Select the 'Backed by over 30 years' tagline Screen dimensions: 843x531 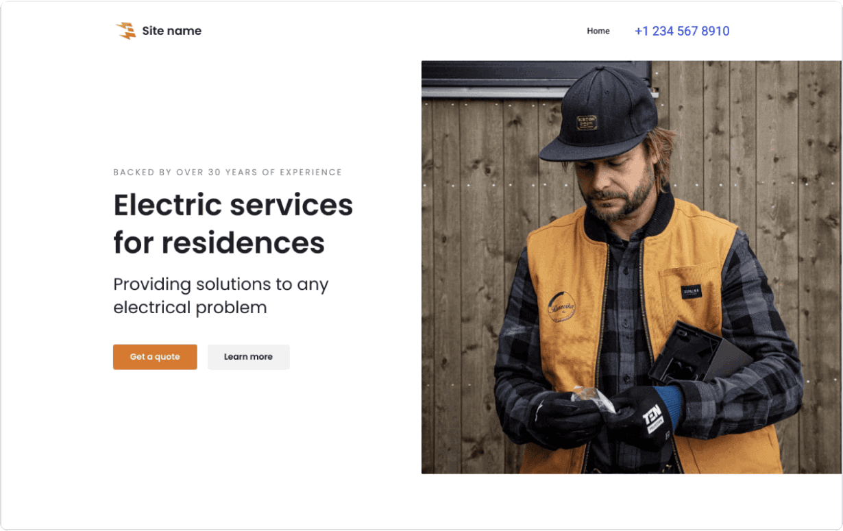click(228, 173)
